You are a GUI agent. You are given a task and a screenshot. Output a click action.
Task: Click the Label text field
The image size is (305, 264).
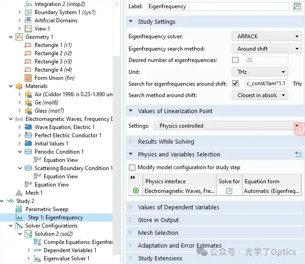click(x=218, y=7)
